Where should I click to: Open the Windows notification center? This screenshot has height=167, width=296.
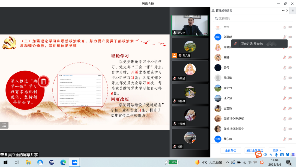point(289,162)
